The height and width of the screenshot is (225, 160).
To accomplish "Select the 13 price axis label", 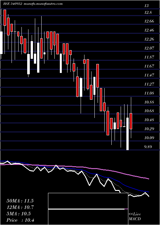I will pyautogui.click(x=147, y=6).
